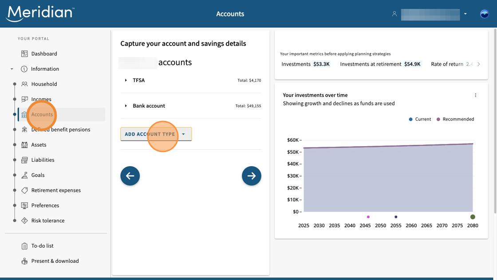Open Dashboard from the sidebar
The height and width of the screenshot is (280, 497).
(x=44, y=54)
